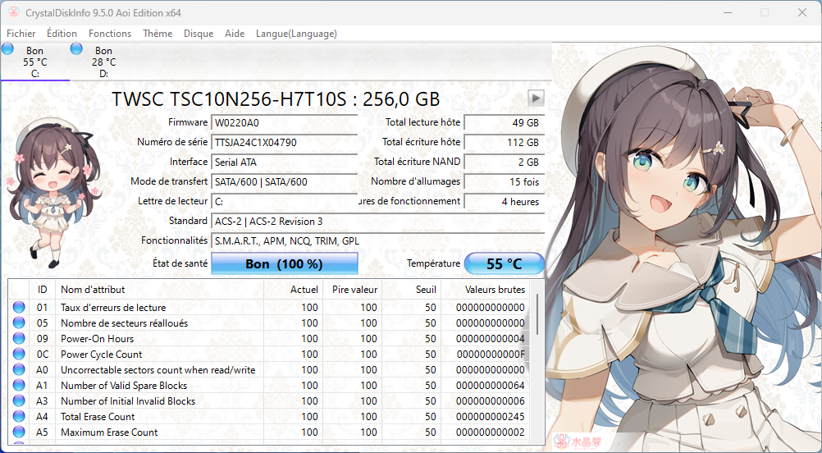Close the CrystalDiskInfo window
Screen dimensions: 822x453
pos(802,12)
